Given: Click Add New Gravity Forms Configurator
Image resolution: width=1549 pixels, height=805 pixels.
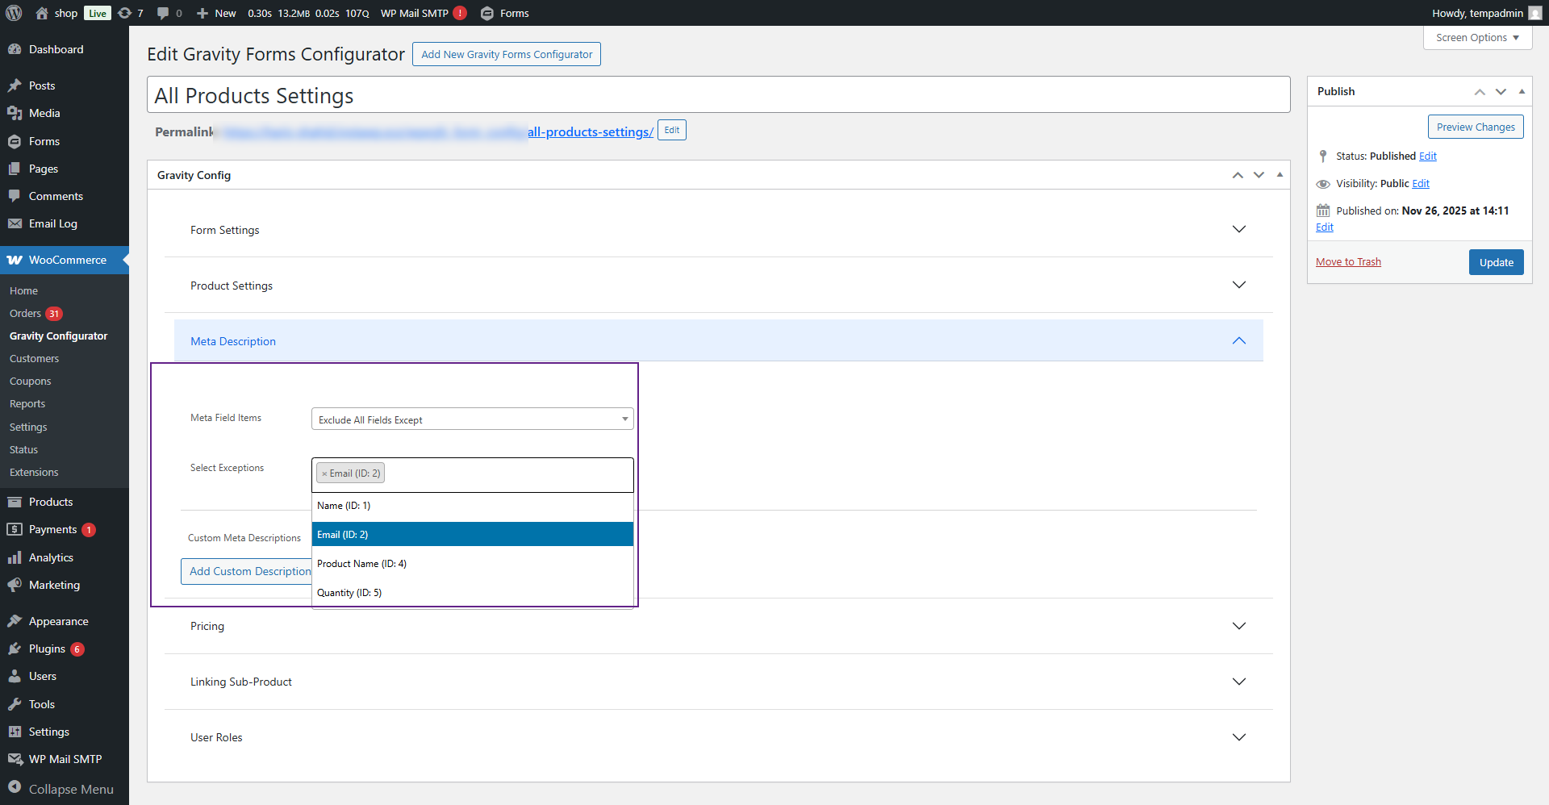Looking at the screenshot, I should [x=507, y=54].
